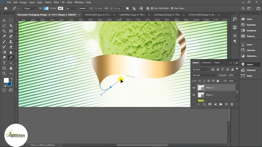This screenshot has width=262, height=147.
Task: Select the Path Selection tool
Action: [x=11, y=63]
